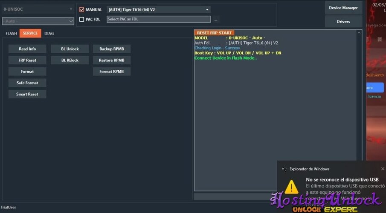Open the DIAG tab
The height and width of the screenshot is (213, 386).
tap(49, 34)
